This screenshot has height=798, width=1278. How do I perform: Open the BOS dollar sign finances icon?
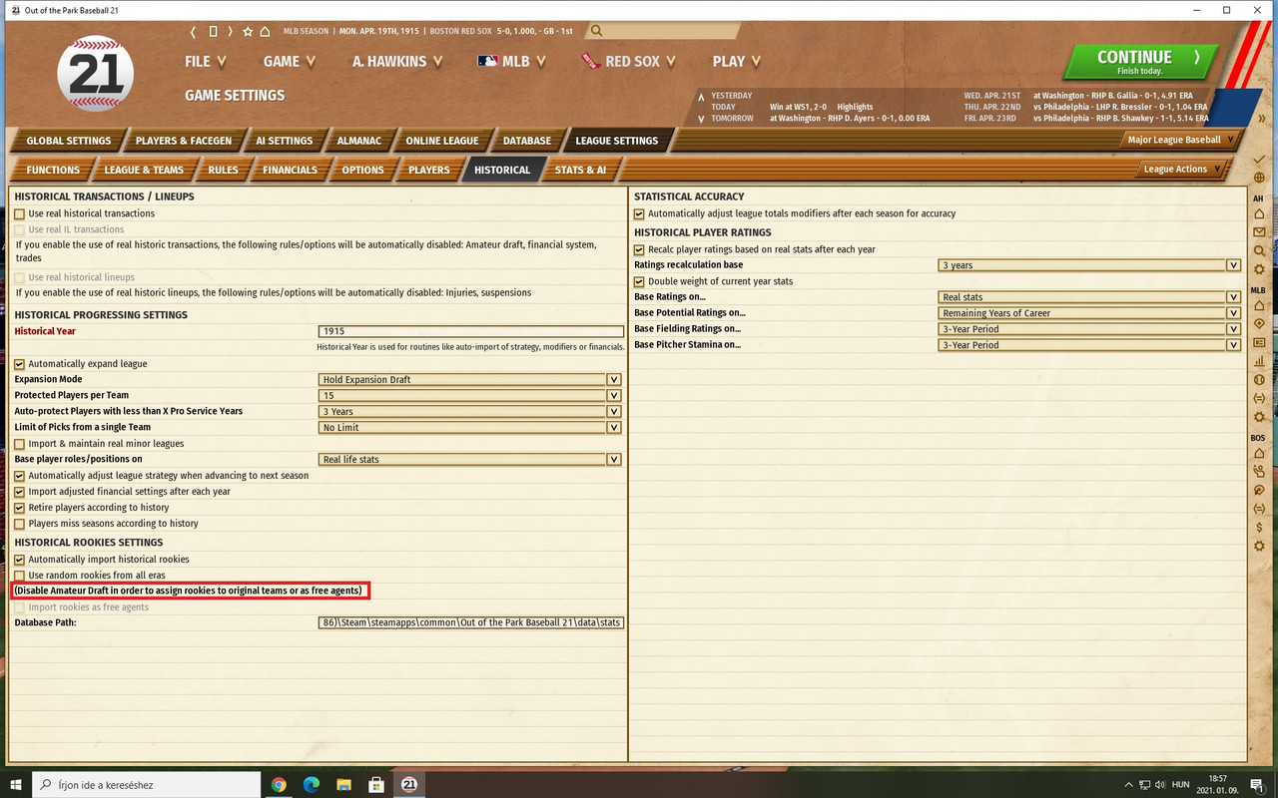[x=1259, y=527]
